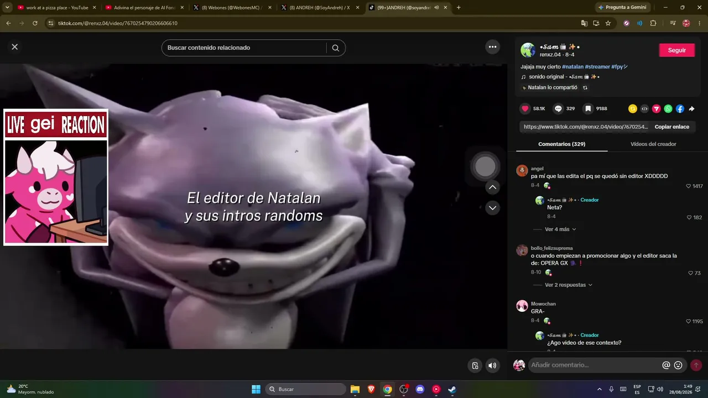Like the video with the heart icon

point(525,109)
